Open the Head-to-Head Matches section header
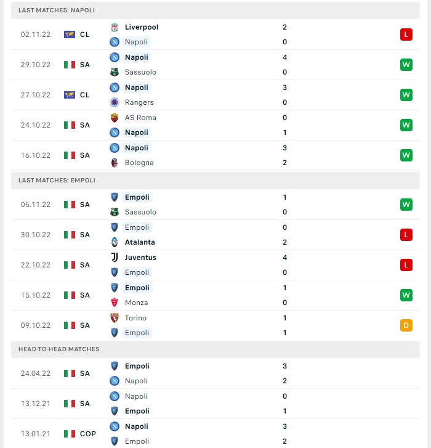Image resolution: width=431 pixels, height=448 pixels. coord(216,349)
